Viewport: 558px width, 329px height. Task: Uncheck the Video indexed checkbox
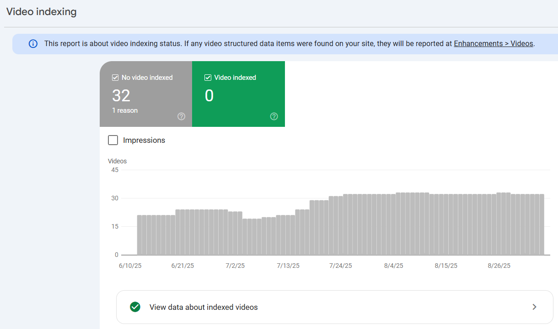point(208,78)
